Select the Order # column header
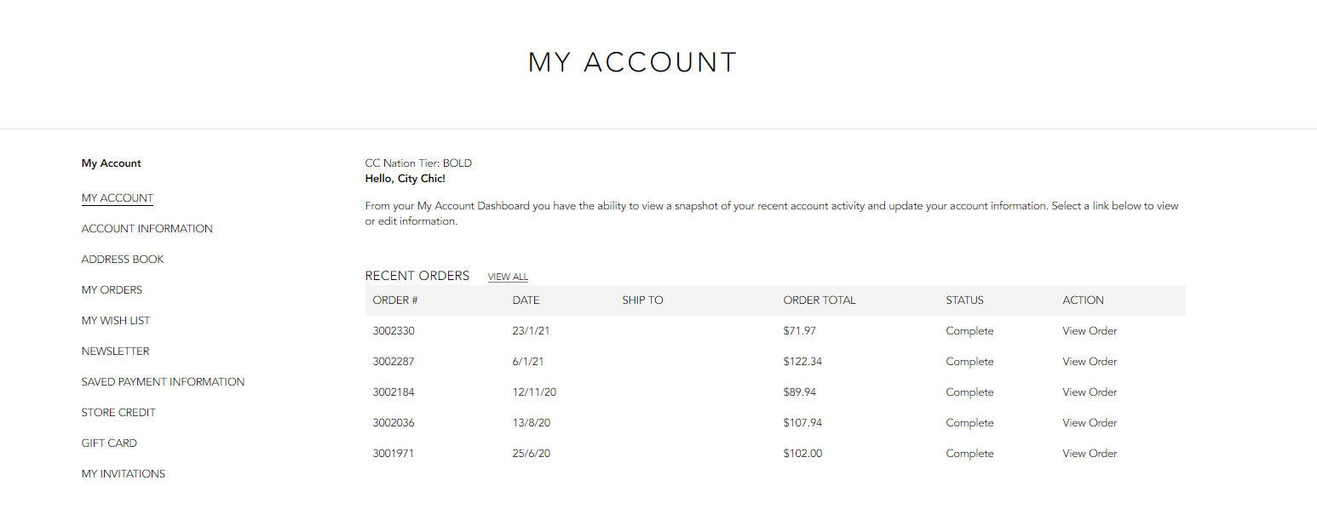1317x509 pixels. [395, 300]
